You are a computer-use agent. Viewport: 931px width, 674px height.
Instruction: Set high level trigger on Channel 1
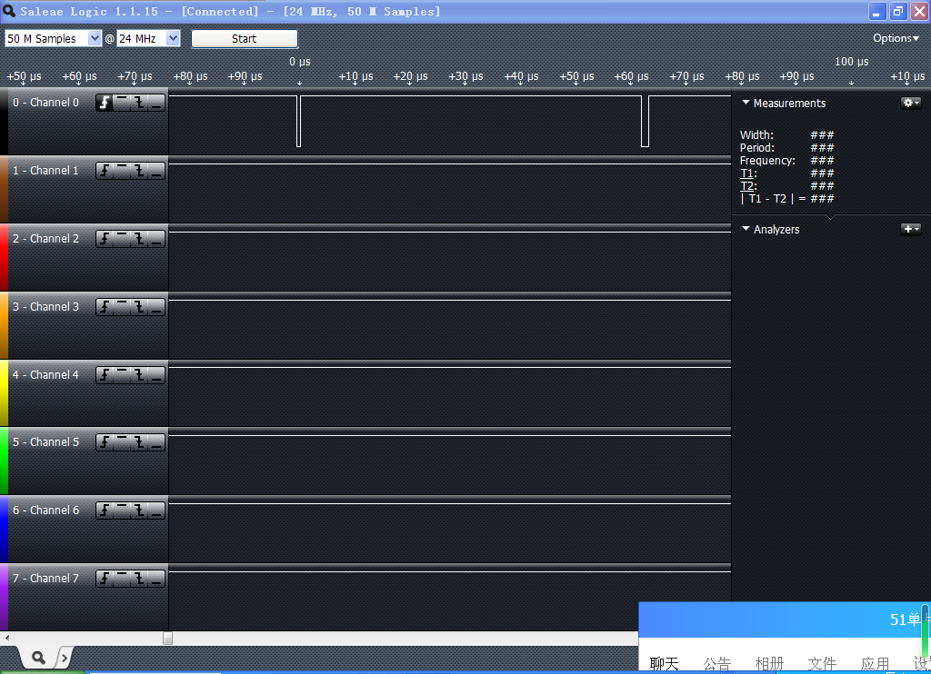tap(122, 171)
